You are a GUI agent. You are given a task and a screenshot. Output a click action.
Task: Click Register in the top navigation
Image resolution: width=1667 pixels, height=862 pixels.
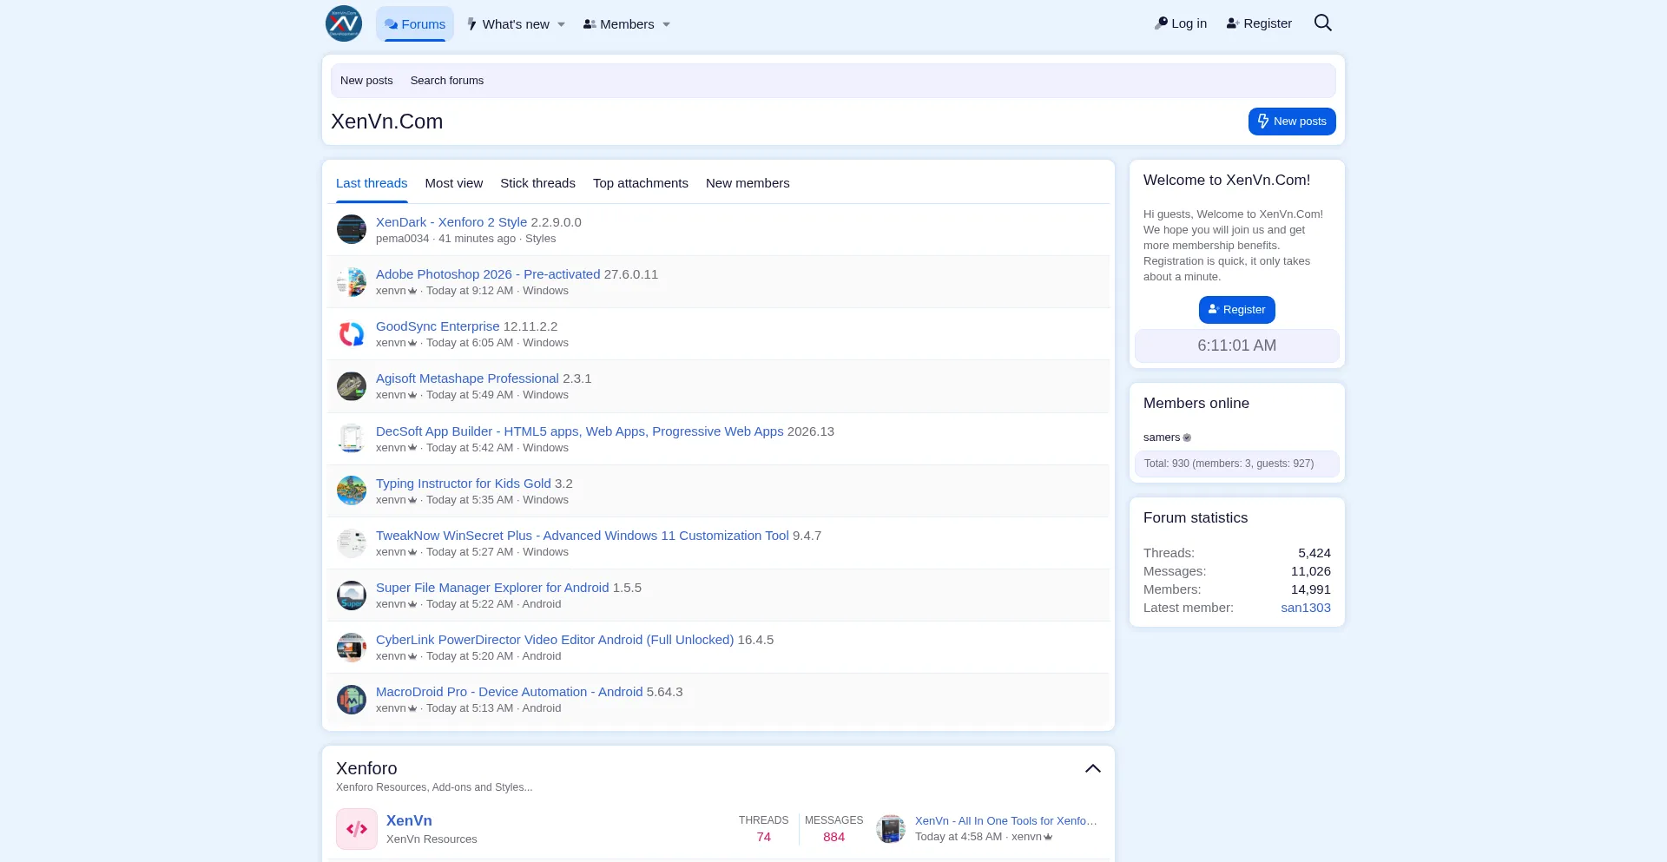[1259, 23]
